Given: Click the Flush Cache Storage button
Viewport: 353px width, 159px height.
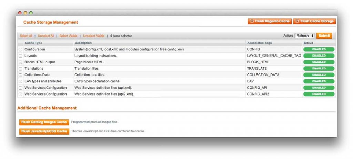Looking at the screenshot, I should click(x=314, y=21).
